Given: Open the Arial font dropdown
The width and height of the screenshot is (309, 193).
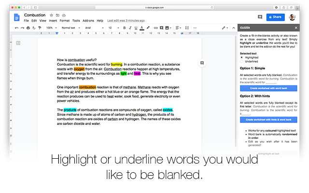Looking at the screenshot, I should click(x=93, y=28).
